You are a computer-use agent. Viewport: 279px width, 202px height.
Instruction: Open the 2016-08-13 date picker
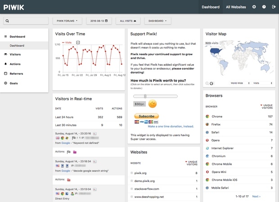[x=99, y=21]
